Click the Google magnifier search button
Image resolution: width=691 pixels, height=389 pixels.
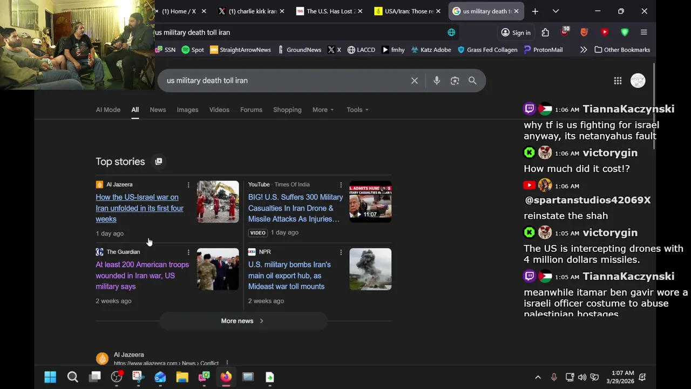coord(472,81)
